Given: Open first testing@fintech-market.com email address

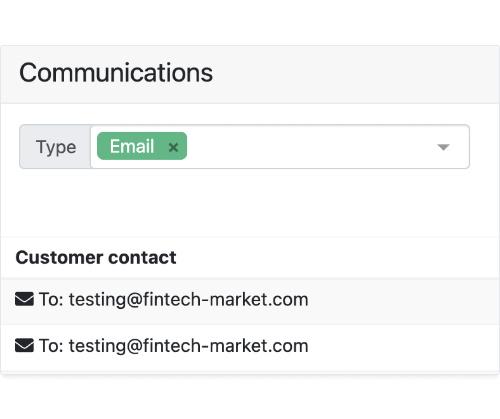Looking at the screenshot, I should click(x=188, y=299).
